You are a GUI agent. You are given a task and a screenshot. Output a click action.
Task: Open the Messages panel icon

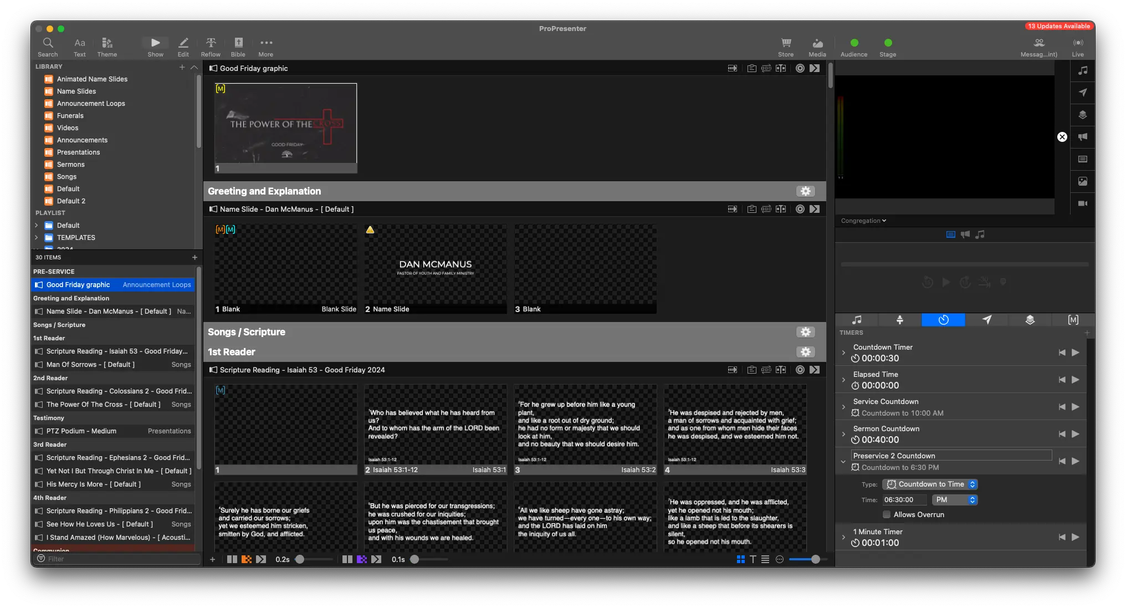1039,47
